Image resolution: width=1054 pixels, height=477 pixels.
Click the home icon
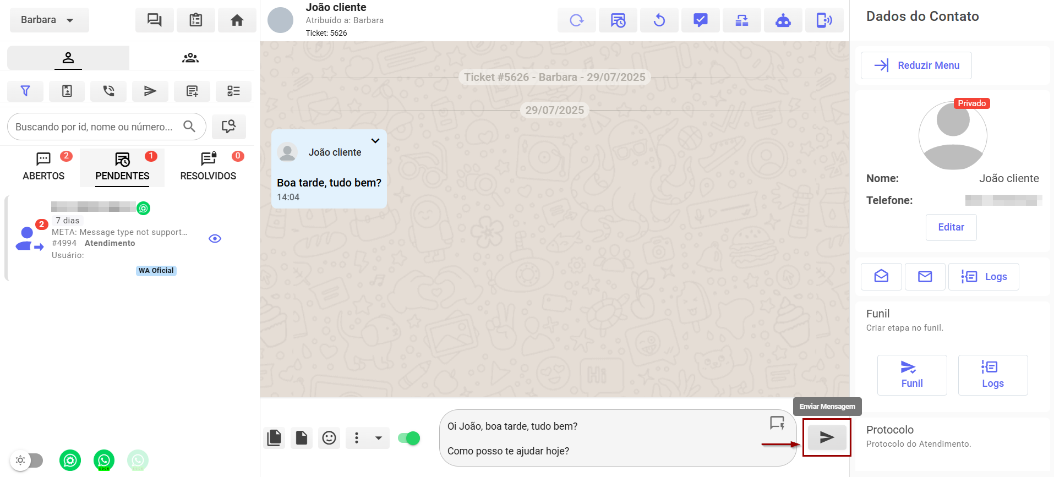click(x=237, y=20)
